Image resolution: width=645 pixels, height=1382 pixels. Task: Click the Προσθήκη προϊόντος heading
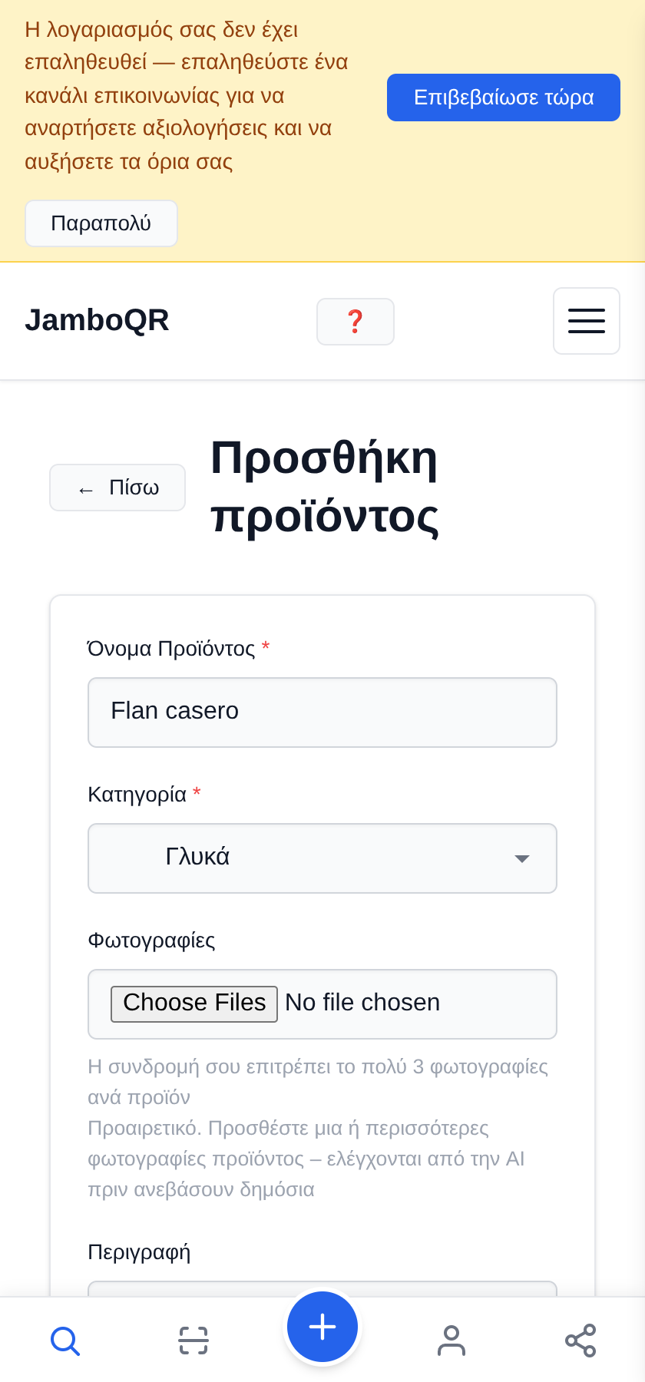(325, 488)
